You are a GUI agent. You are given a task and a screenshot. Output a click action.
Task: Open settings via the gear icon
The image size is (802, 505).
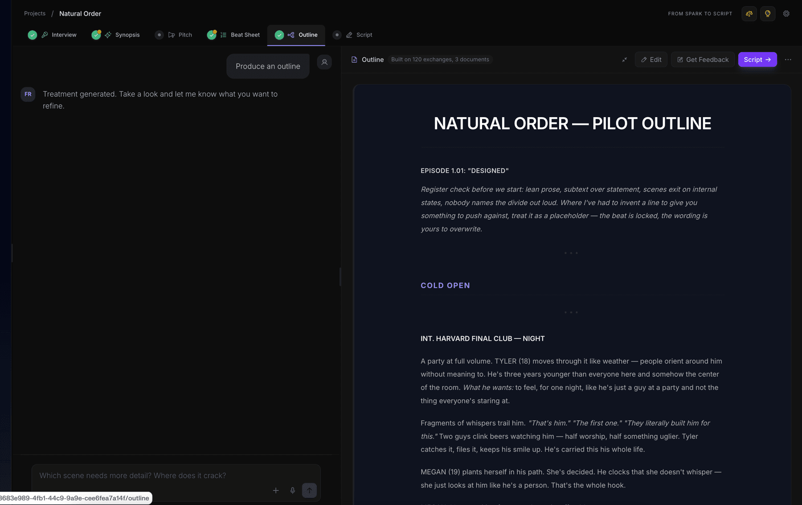point(786,13)
